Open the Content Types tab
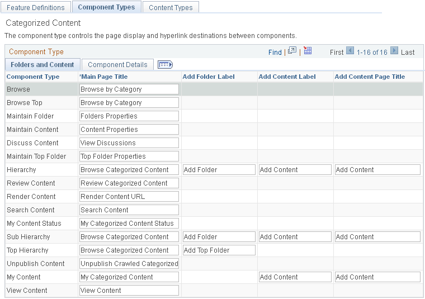 [171, 7]
